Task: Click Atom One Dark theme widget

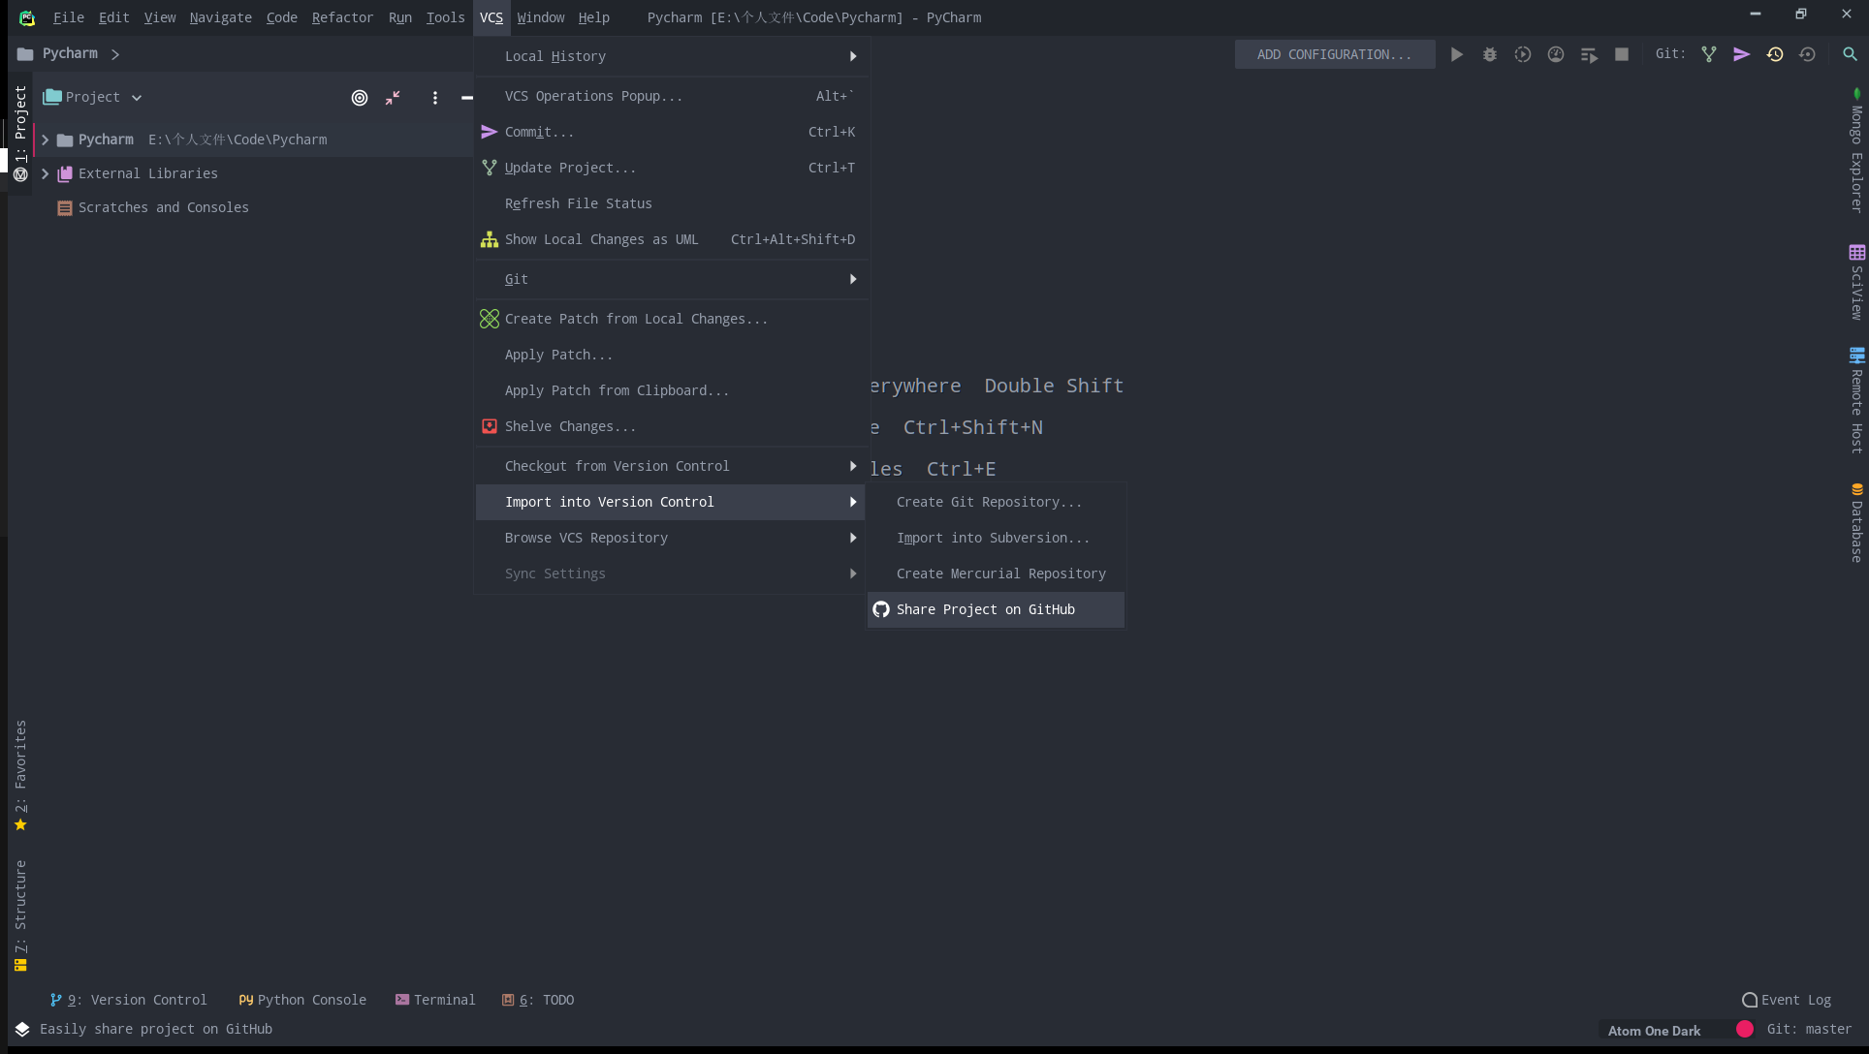Action: point(1654,1031)
